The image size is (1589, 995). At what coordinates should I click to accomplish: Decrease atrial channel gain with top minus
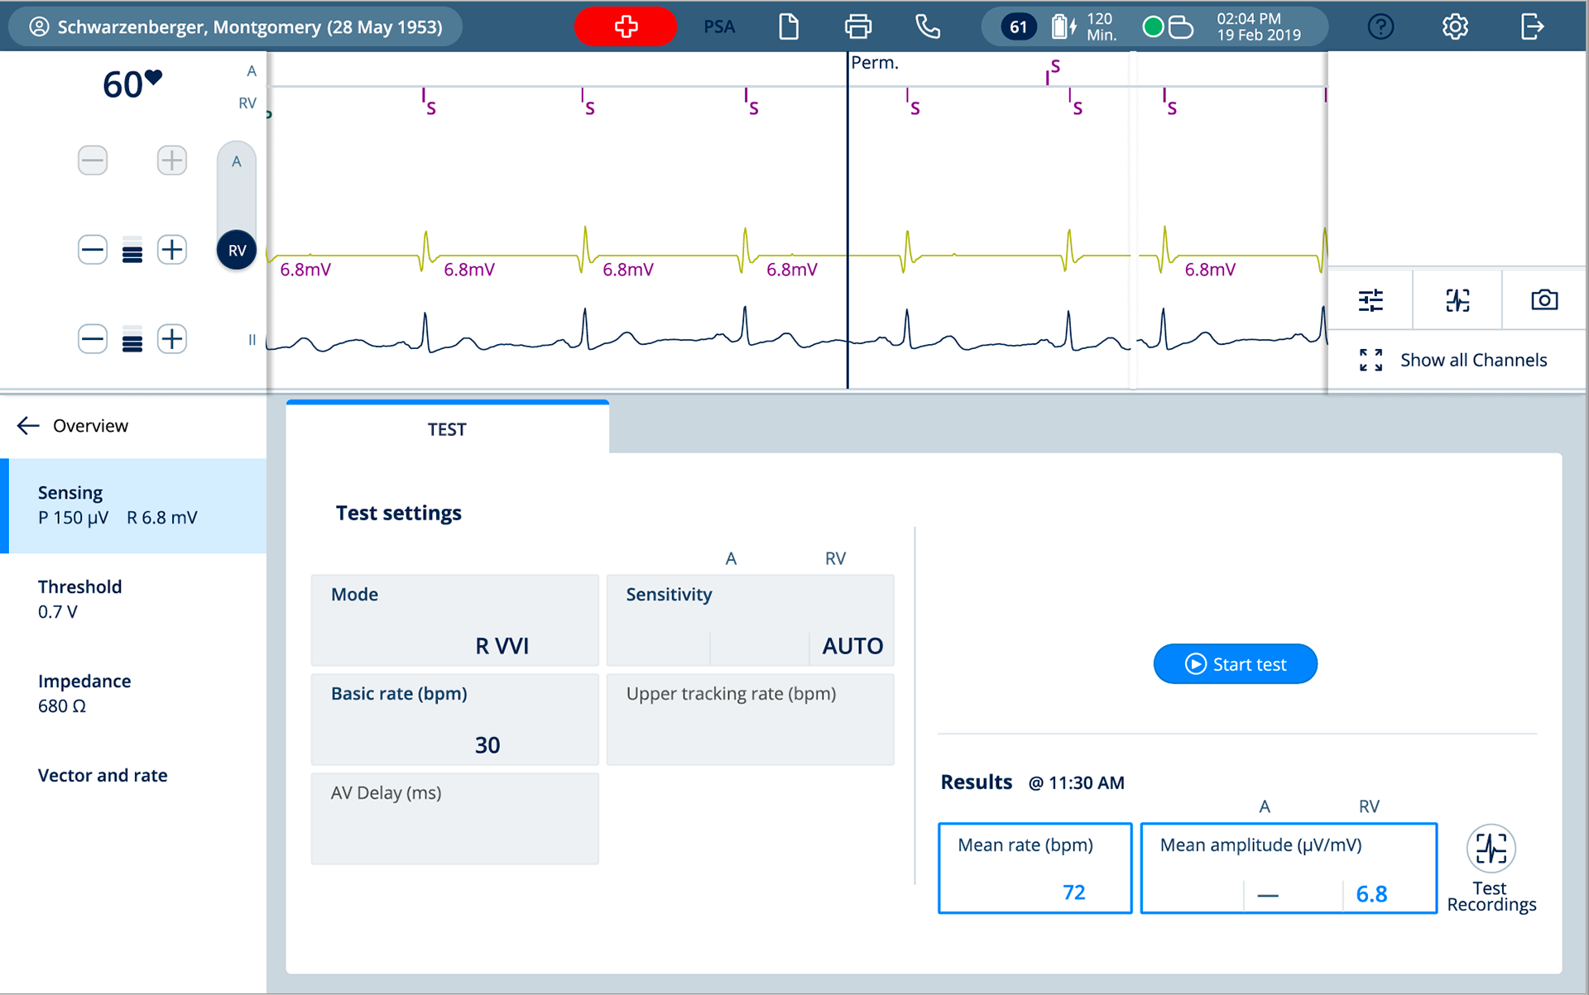[x=93, y=160]
